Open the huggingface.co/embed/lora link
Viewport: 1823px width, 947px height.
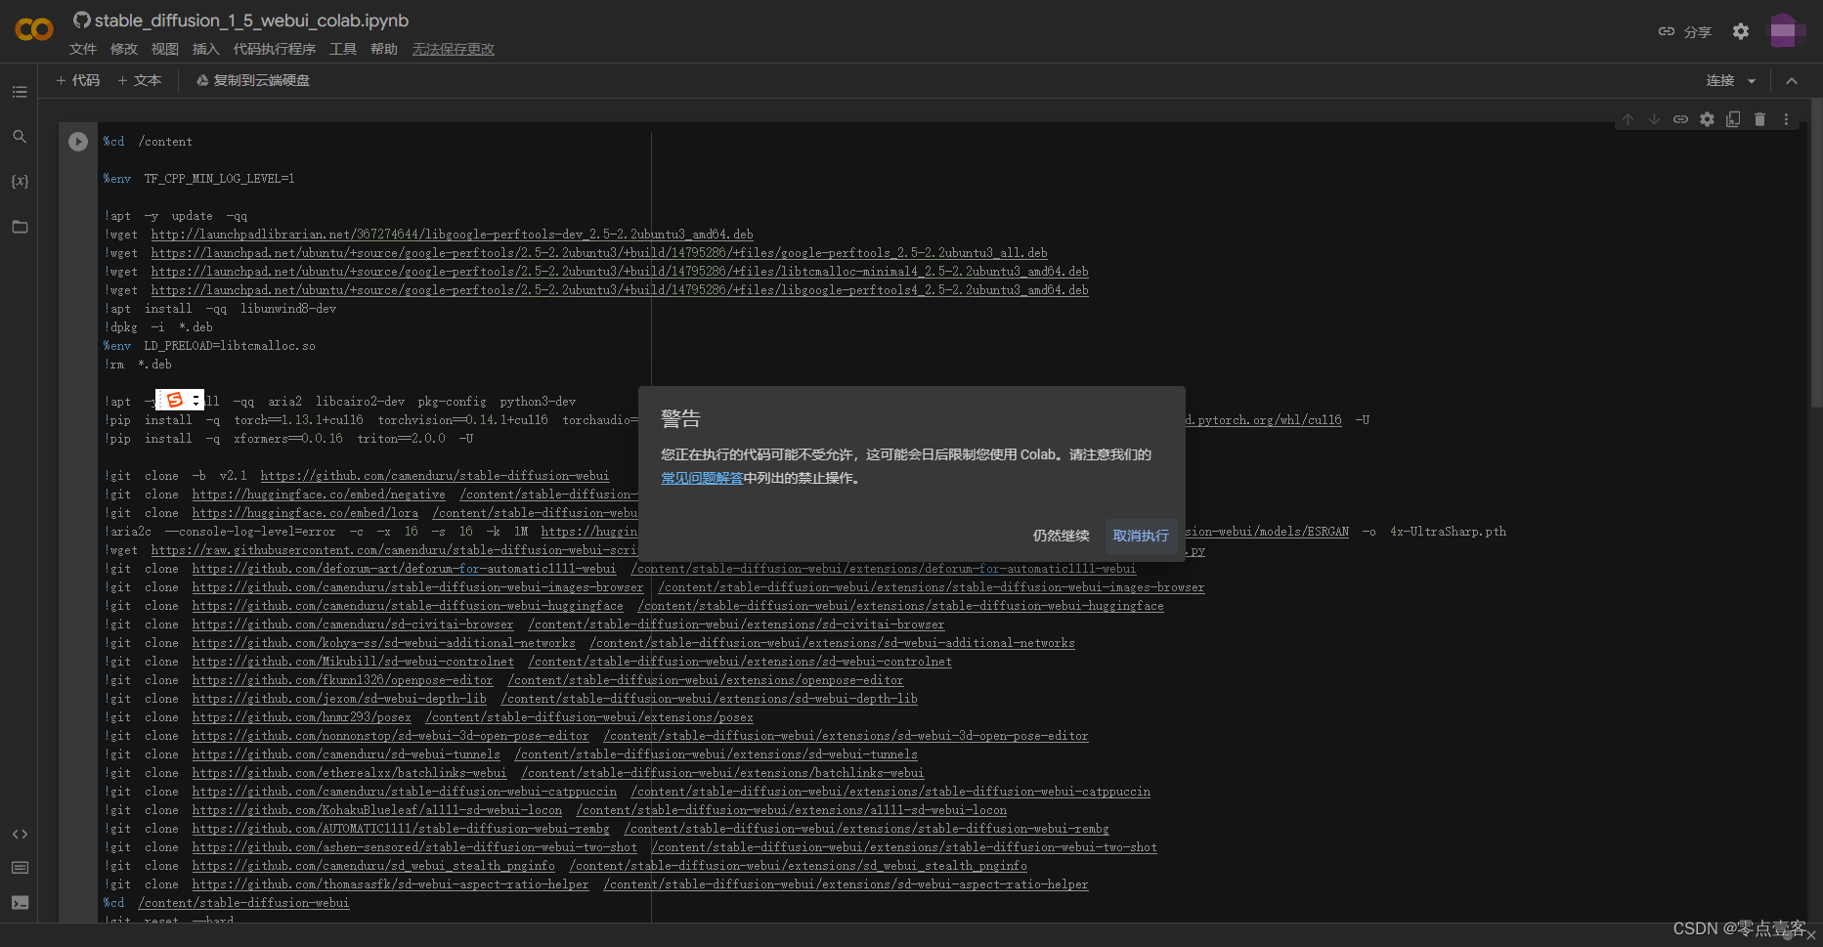click(x=305, y=513)
